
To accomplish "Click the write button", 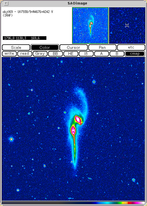I will pos(9,54).
